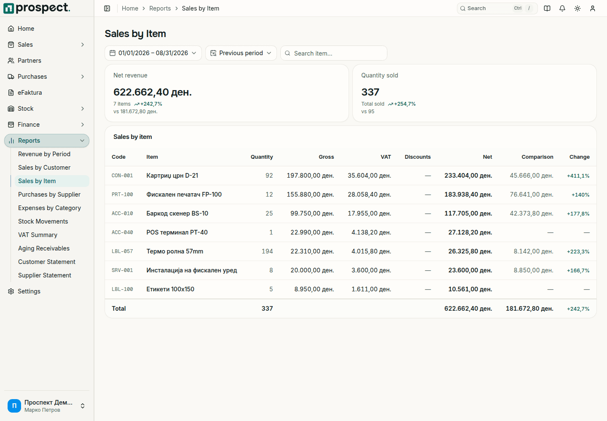Expand the Purchases menu chevron

pyautogui.click(x=83, y=77)
